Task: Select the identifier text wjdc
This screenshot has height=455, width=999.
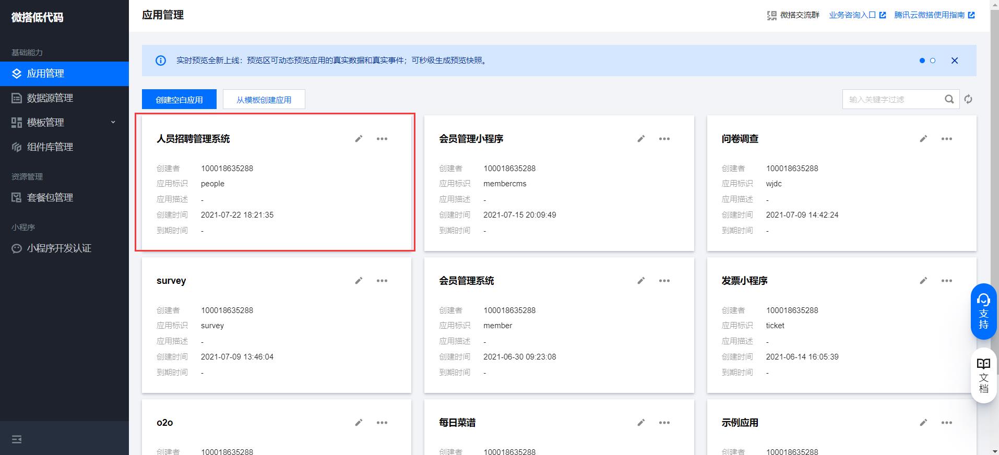Action: (x=774, y=184)
